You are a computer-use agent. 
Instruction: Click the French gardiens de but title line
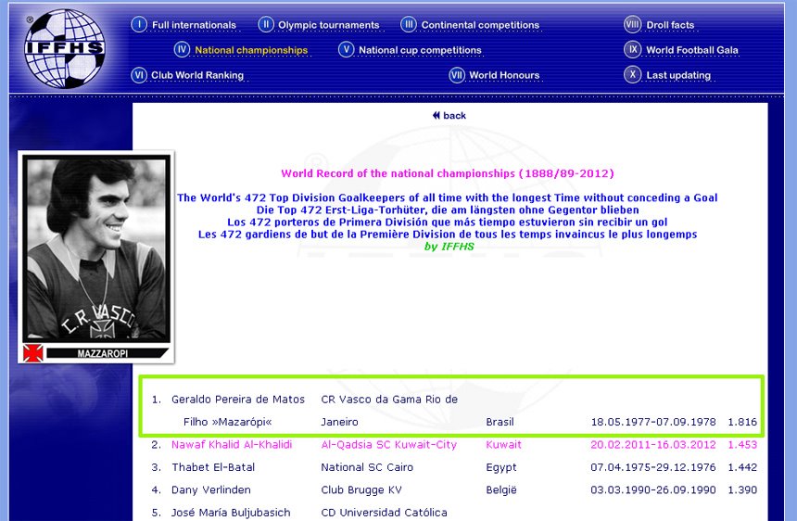pos(448,235)
